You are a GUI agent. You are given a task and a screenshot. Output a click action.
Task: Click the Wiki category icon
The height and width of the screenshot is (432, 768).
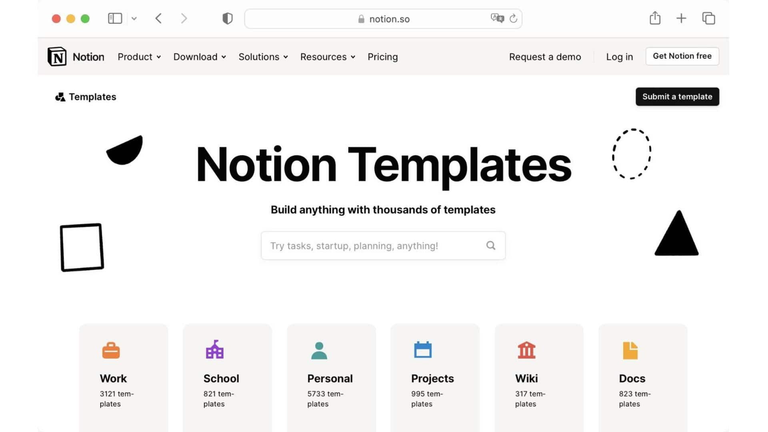click(x=525, y=350)
